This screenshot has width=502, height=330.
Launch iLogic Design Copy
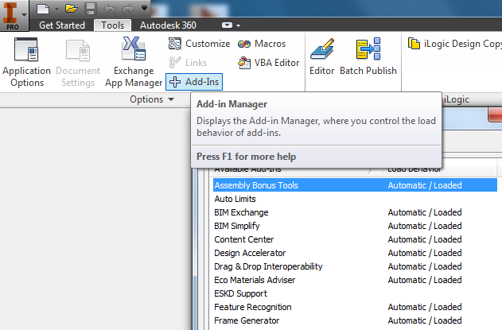click(454, 44)
